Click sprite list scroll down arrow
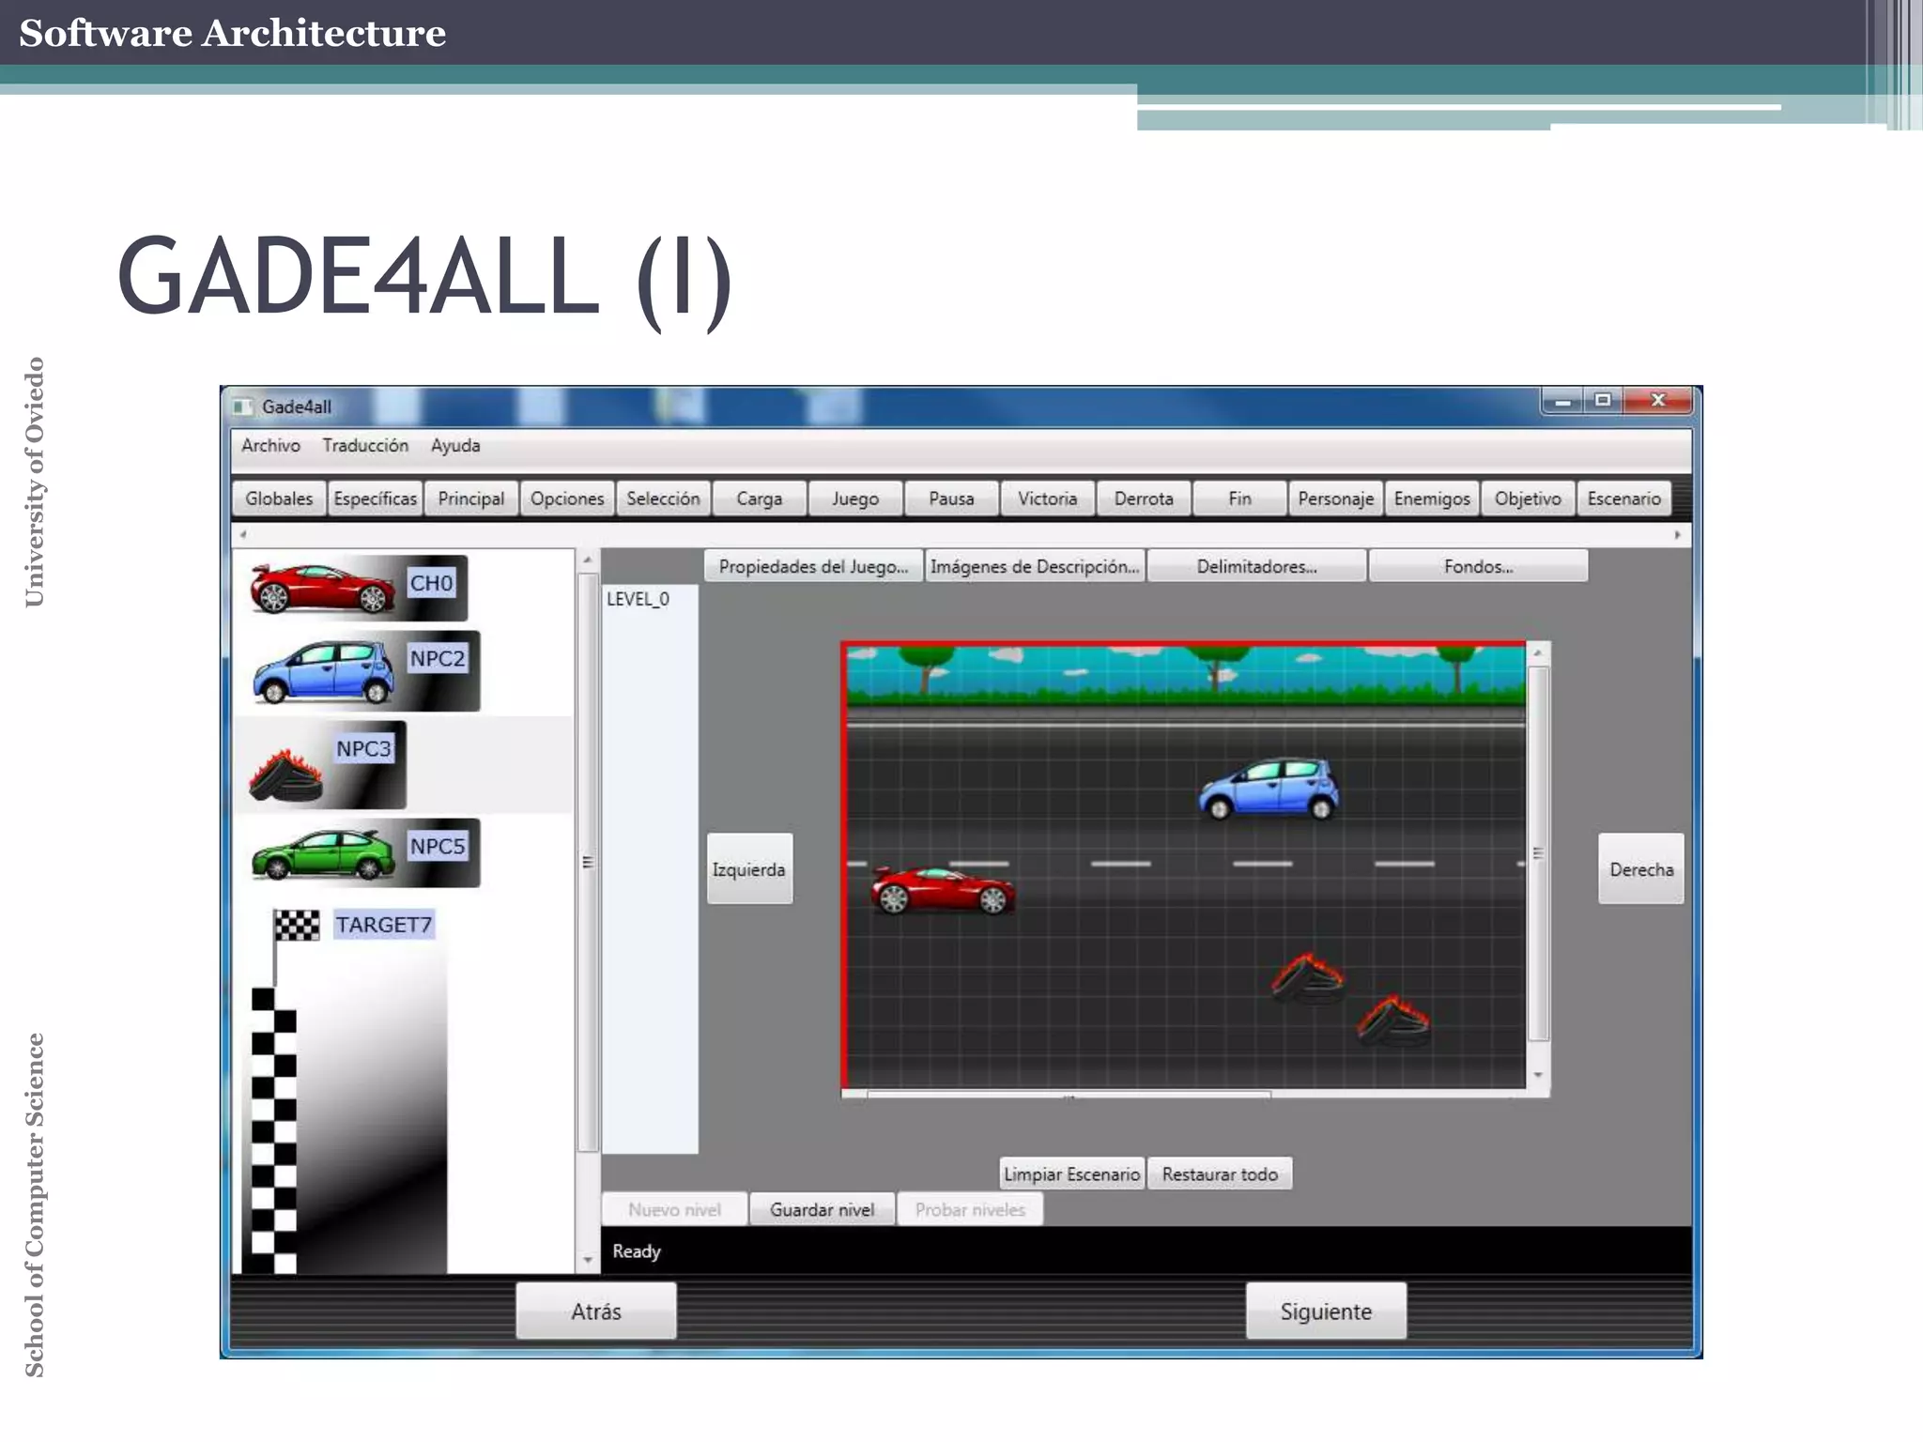The image size is (1923, 1442). click(x=588, y=1260)
